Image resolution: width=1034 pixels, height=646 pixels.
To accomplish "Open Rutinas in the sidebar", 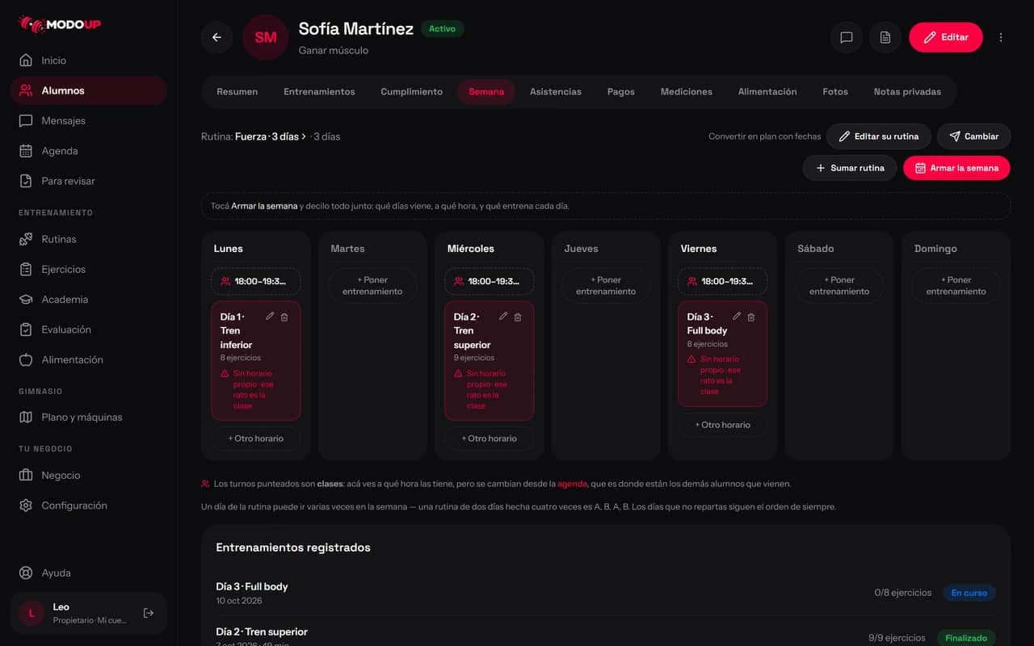I will coord(89,239).
